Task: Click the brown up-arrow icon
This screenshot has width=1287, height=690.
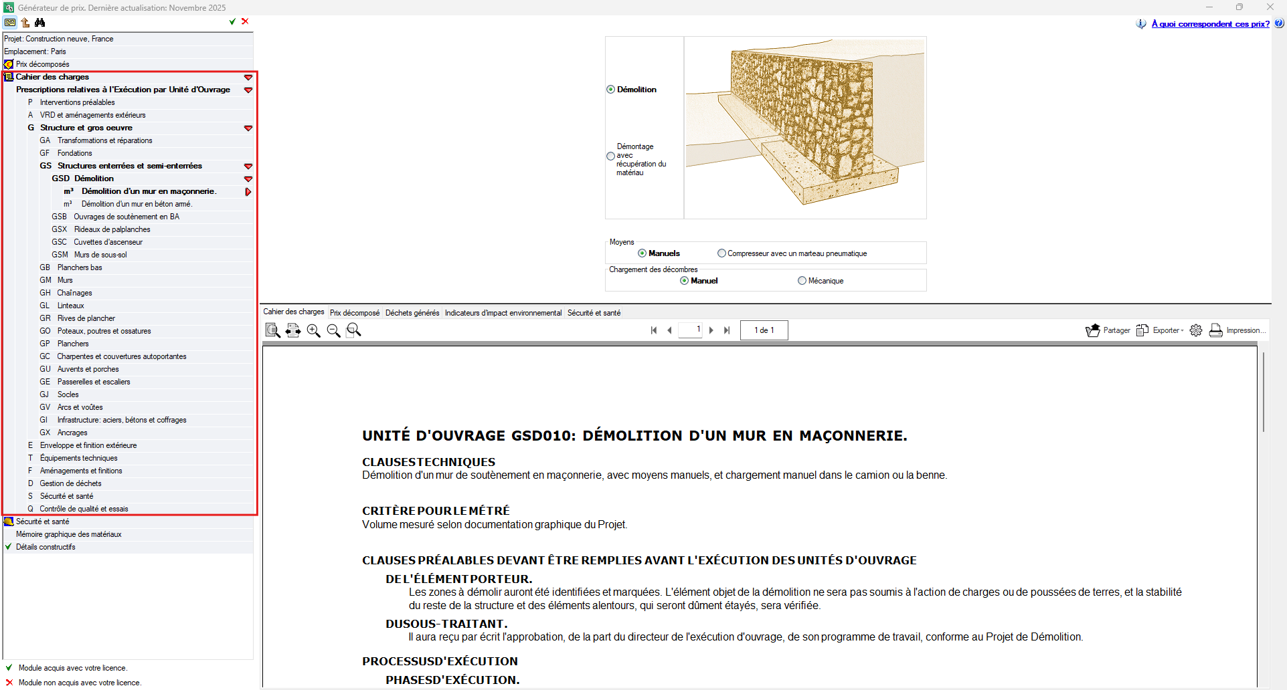Action: 25,22
